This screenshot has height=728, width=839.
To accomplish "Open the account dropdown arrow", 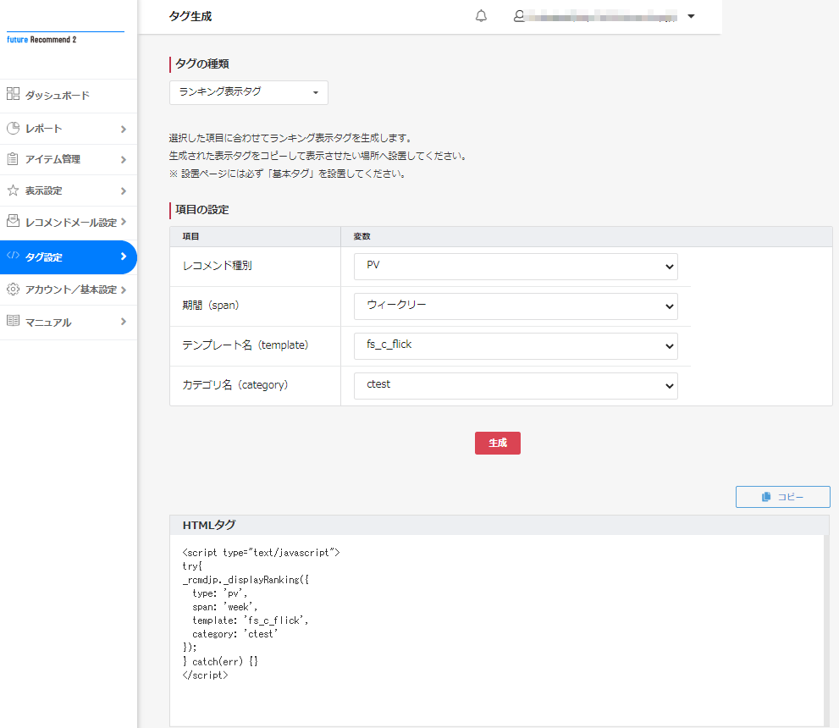I will [691, 16].
